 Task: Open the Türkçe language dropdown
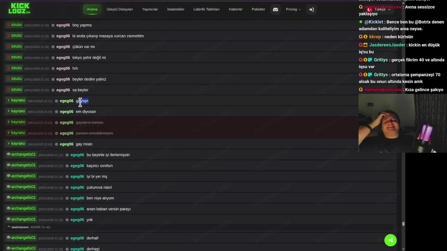click(x=382, y=9)
